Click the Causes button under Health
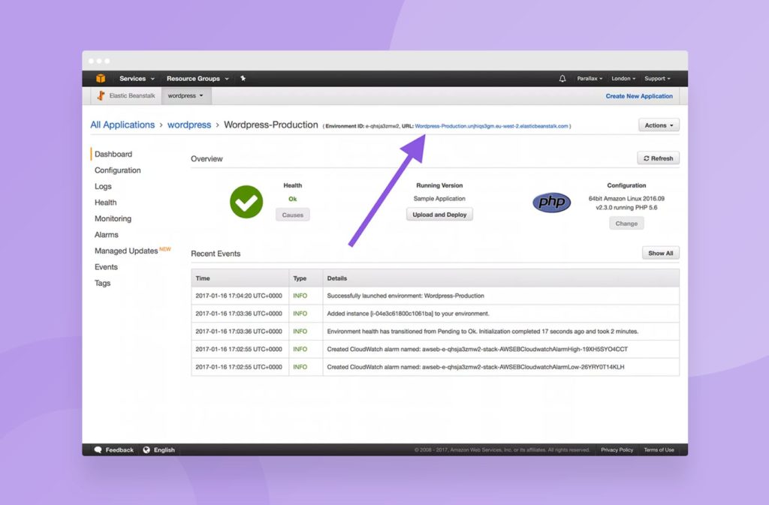769x505 pixels. [293, 215]
